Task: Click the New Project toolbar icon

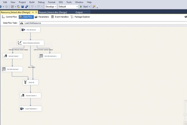Action: (12, 7)
